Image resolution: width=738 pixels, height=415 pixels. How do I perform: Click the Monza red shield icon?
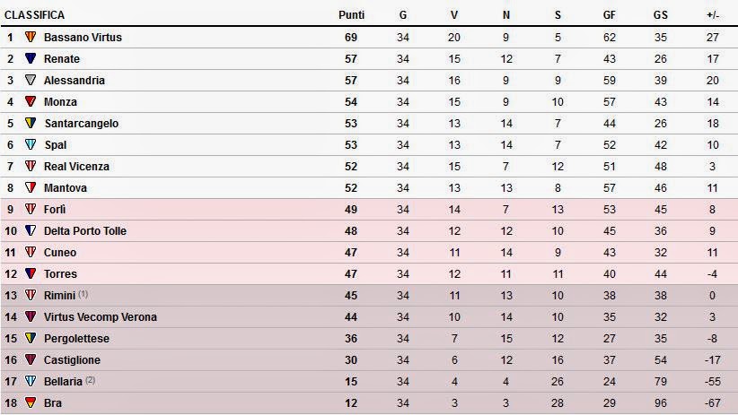[31, 101]
